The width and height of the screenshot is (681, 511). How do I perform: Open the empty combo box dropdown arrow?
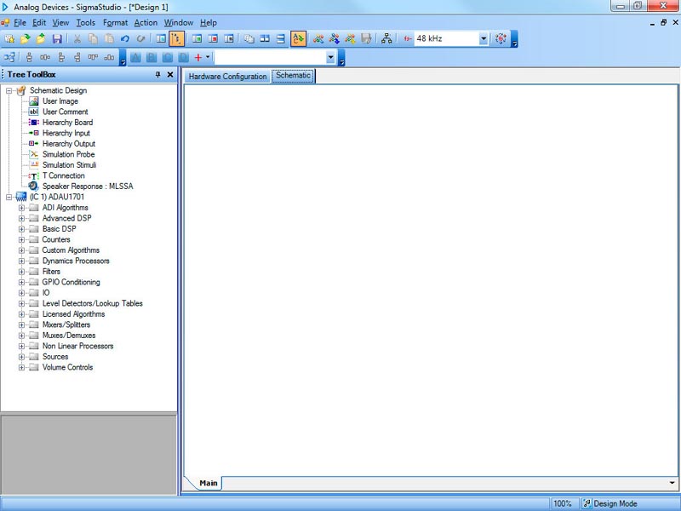pyautogui.click(x=330, y=57)
